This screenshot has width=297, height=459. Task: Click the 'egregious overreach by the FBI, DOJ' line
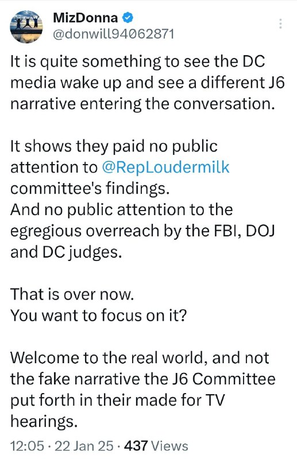[x=143, y=231]
